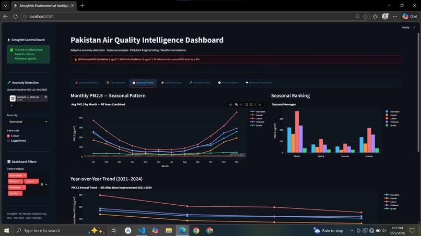The width and height of the screenshot is (421, 236).
Task: Select the Zoom magnifier tool on monthly chart
Action: (x=236, y=105)
